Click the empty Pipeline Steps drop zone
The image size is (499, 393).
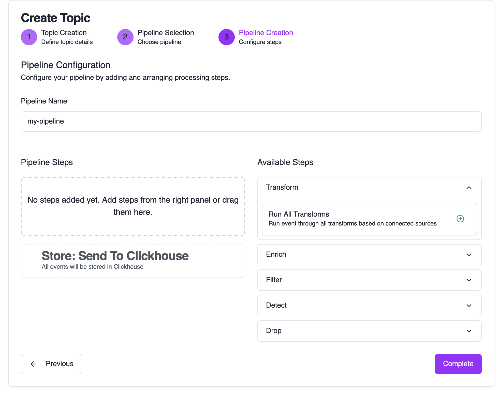point(133,206)
